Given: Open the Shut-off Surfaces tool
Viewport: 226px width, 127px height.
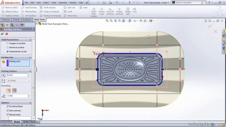Looking at the screenshot, I should (110, 11).
